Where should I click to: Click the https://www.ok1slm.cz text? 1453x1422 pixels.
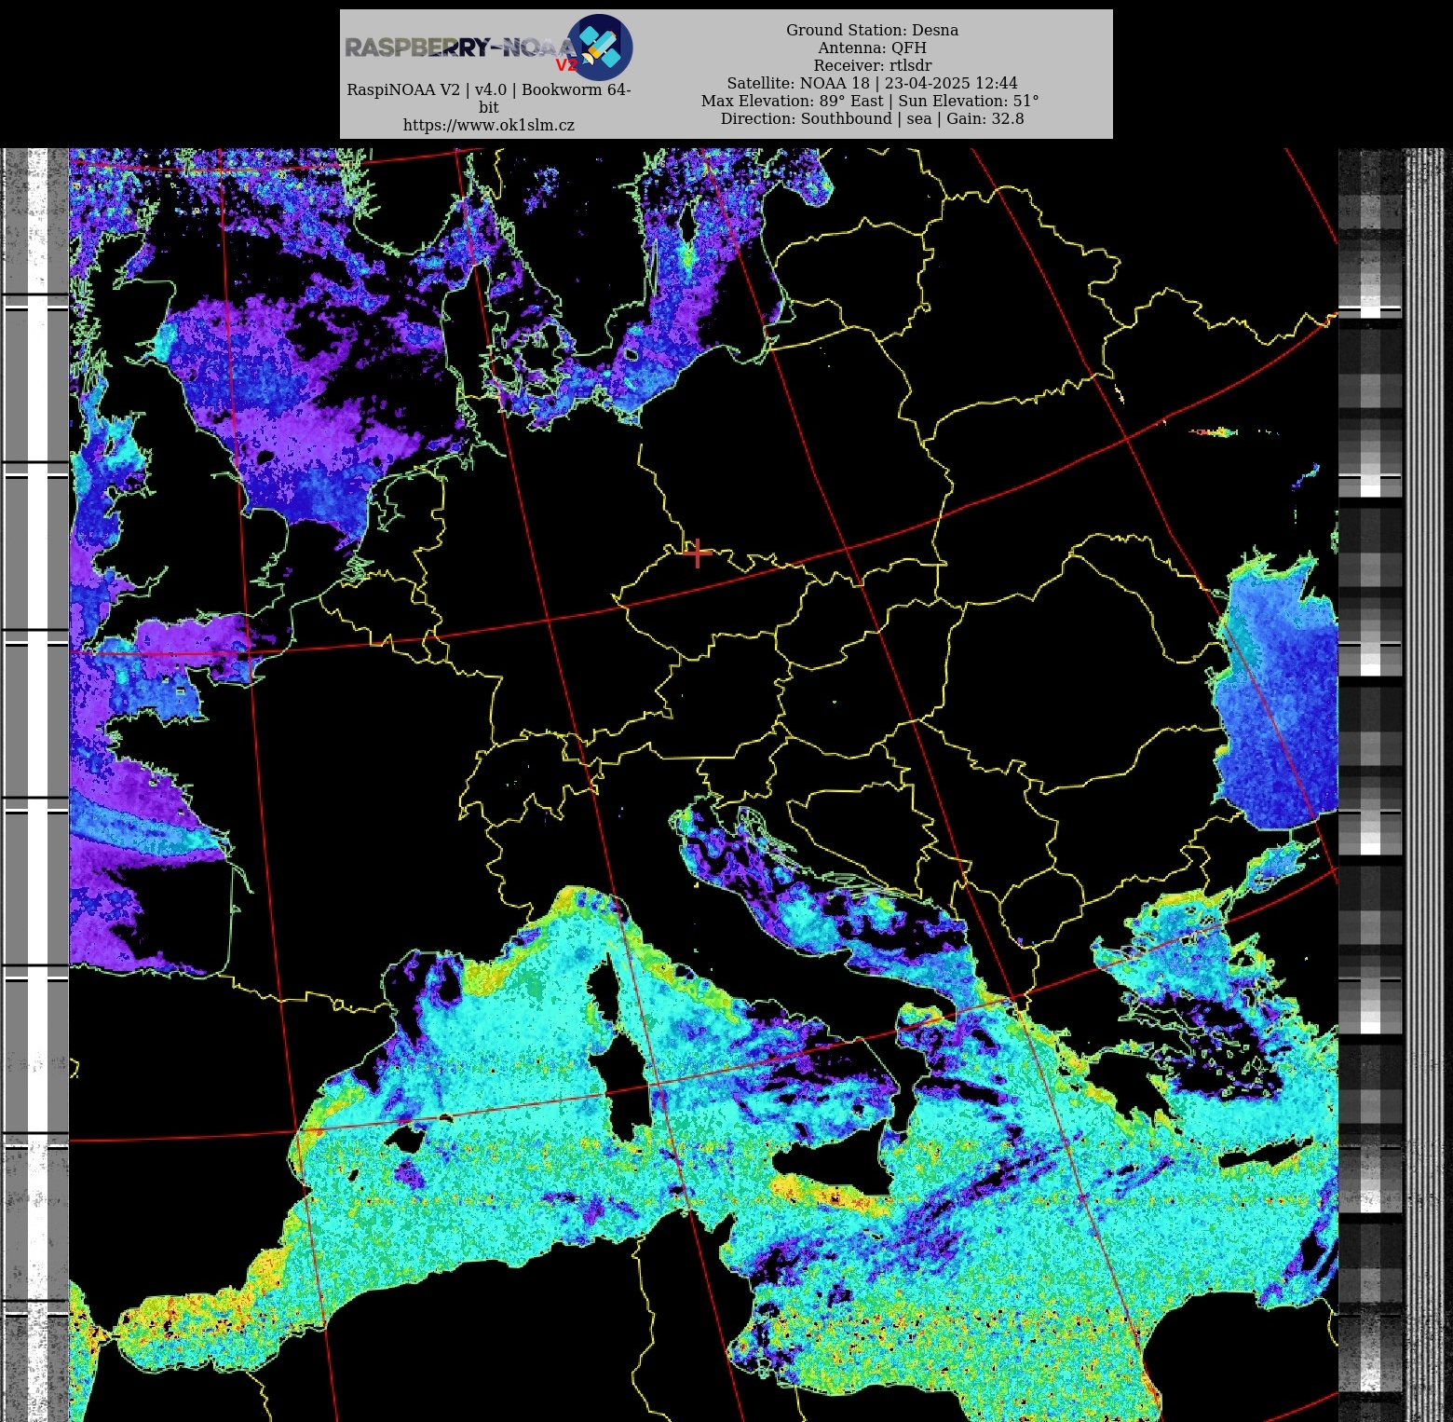488,125
